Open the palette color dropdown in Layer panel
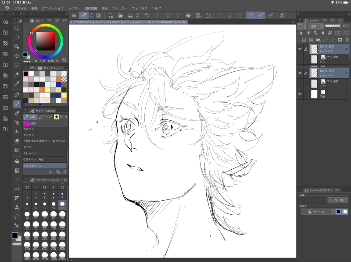Viewport: 351px width, 262px height. point(302,26)
